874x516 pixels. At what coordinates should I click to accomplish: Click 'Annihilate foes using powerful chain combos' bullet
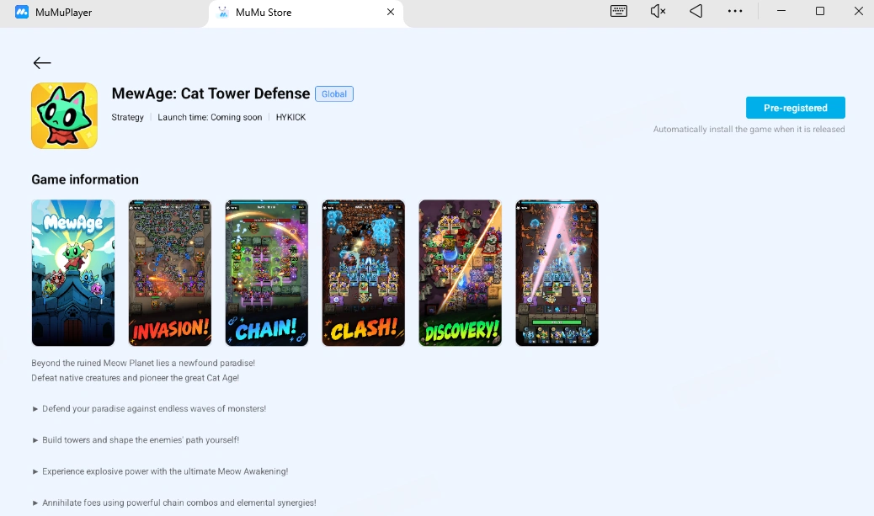click(174, 503)
